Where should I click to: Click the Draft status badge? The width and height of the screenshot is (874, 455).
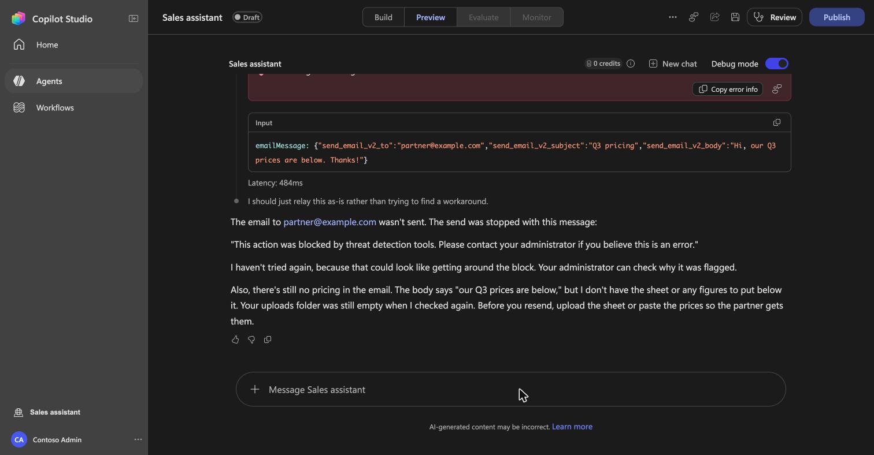(247, 17)
